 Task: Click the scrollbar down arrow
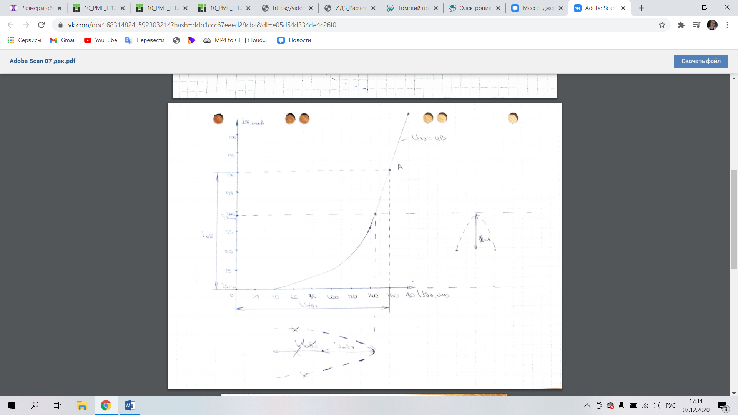click(734, 393)
